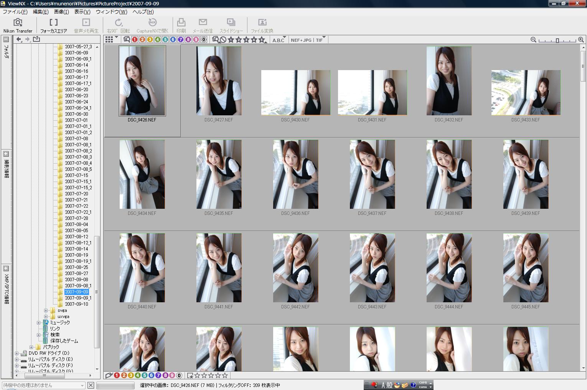Select リムーバブル ディスク (E:) drive

click(50, 359)
